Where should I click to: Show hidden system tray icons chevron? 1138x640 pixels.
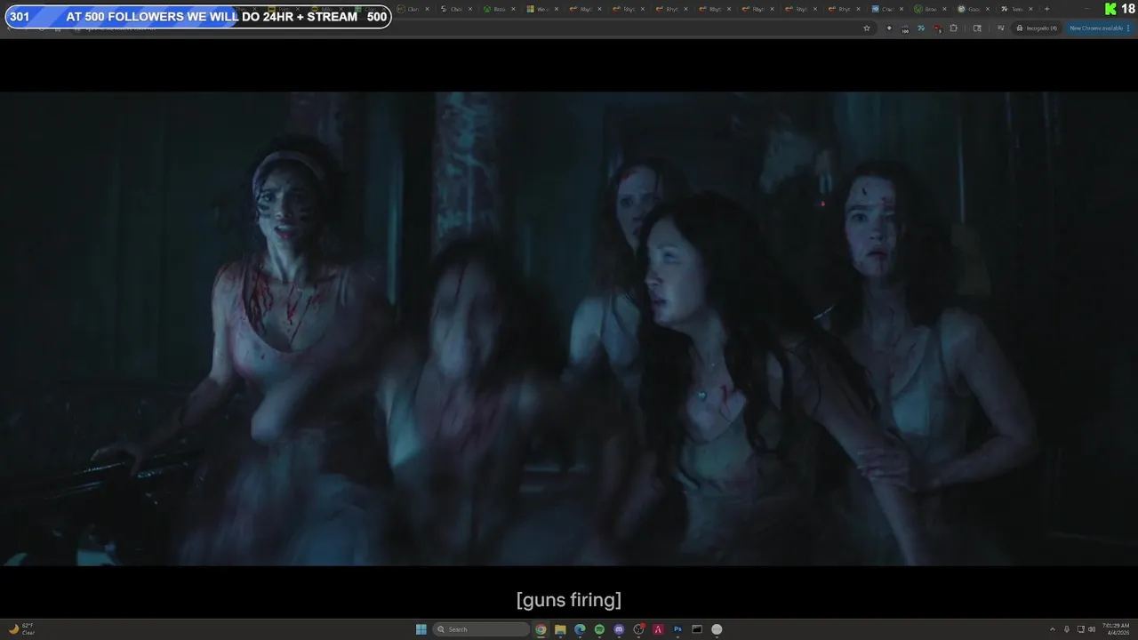coord(1053,629)
